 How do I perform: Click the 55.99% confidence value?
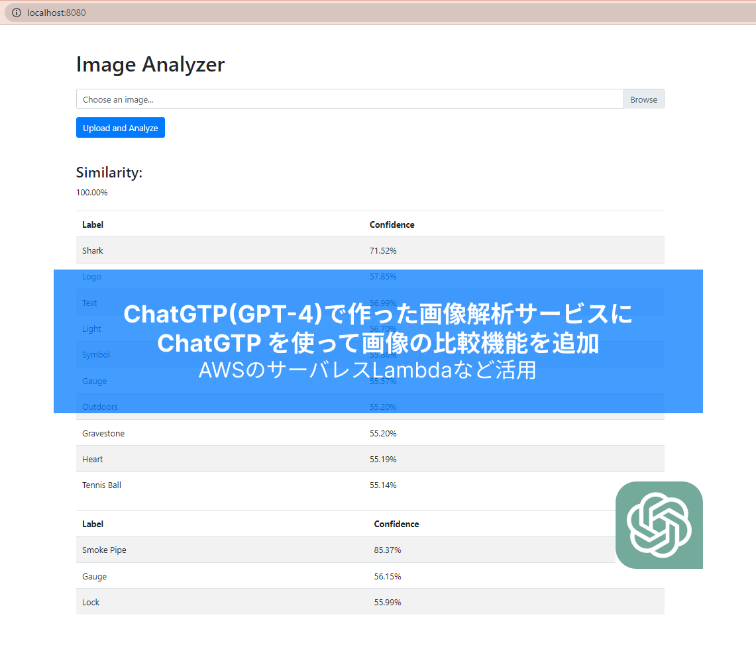click(x=388, y=602)
